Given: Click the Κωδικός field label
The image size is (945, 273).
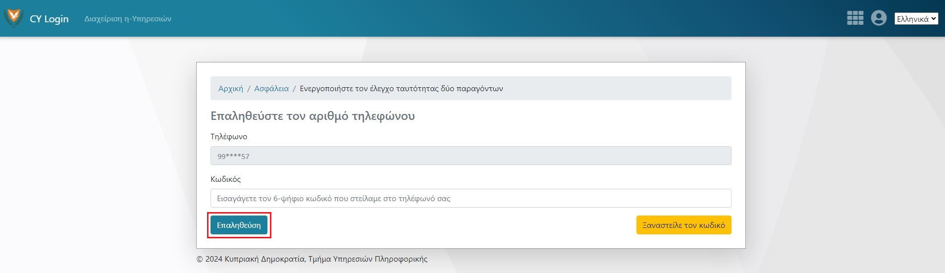Looking at the screenshot, I should pos(225,179).
